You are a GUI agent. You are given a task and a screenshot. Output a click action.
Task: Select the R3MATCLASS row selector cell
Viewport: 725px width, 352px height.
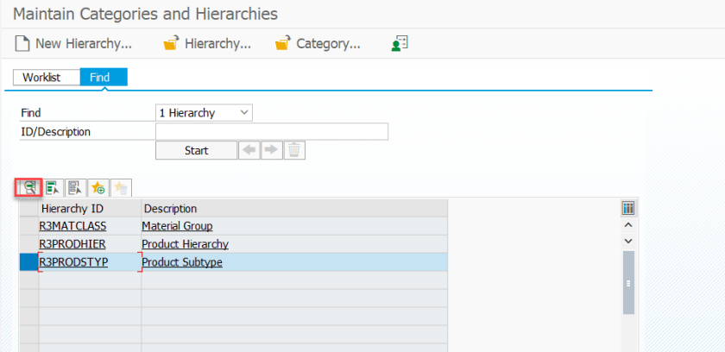[x=28, y=226]
